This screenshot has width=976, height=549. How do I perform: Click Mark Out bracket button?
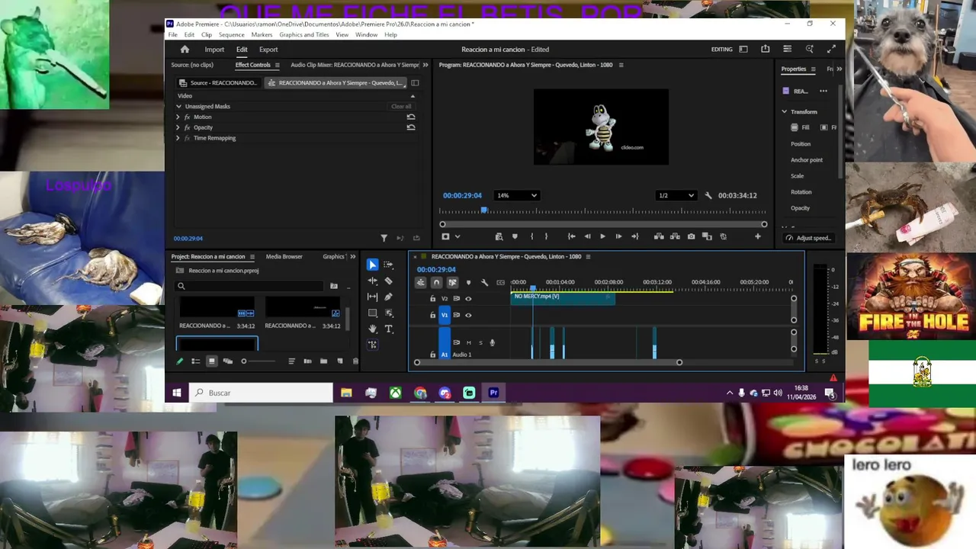point(546,236)
